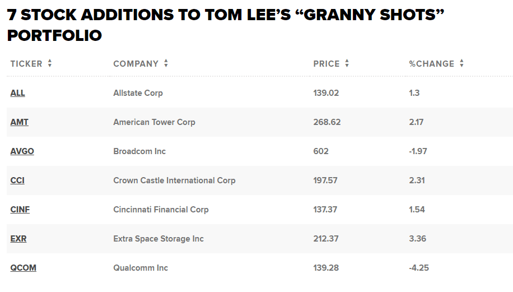Screen dimensions: 513x292
Task: Select the EXR ticker link
Action: coord(18,239)
